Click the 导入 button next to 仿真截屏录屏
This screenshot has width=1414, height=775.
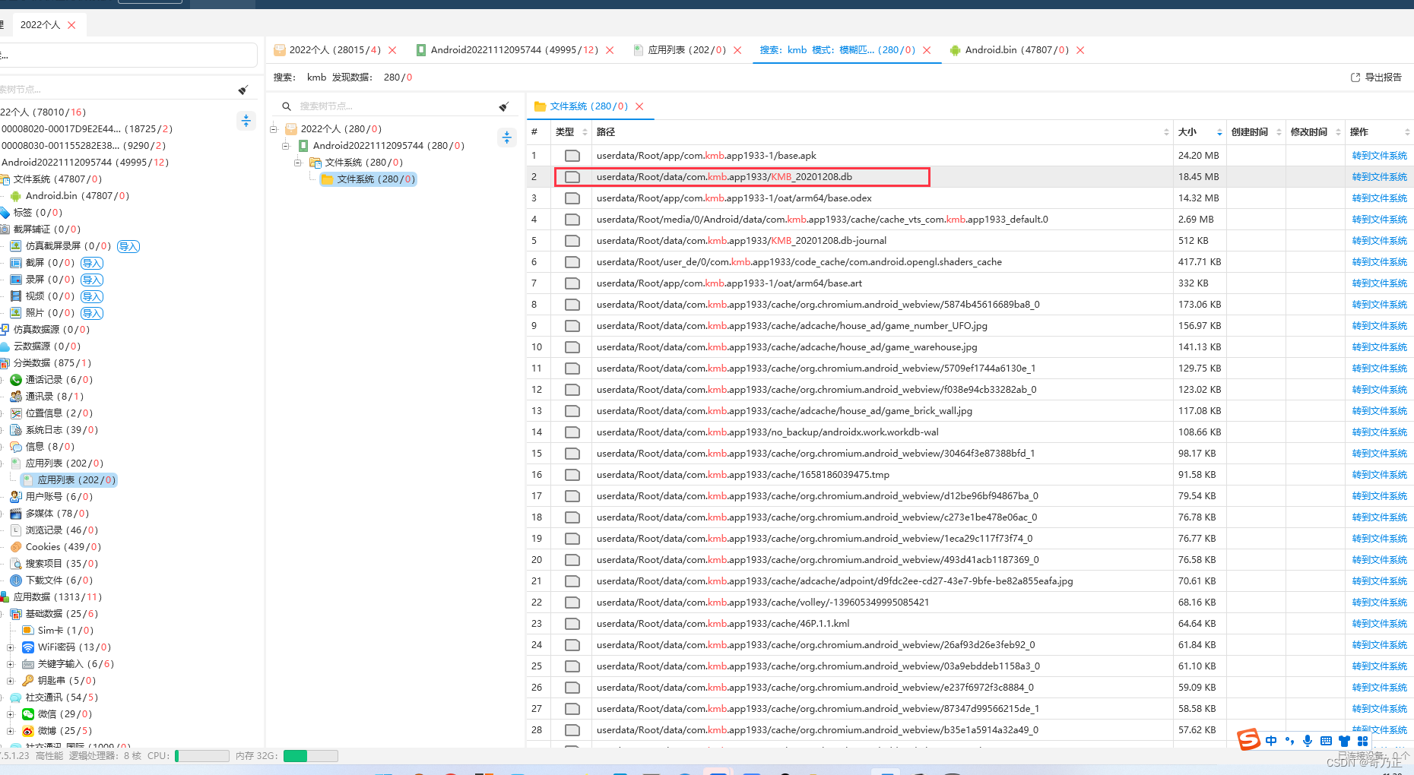point(128,246)
